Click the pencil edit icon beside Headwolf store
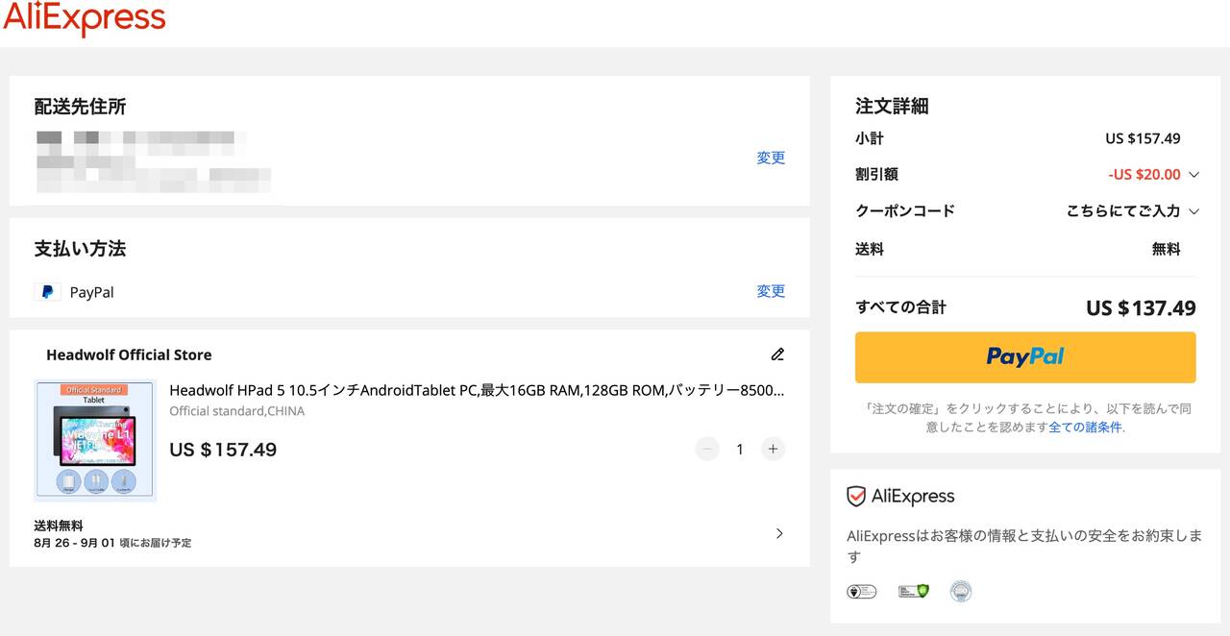 click(777, 355)
